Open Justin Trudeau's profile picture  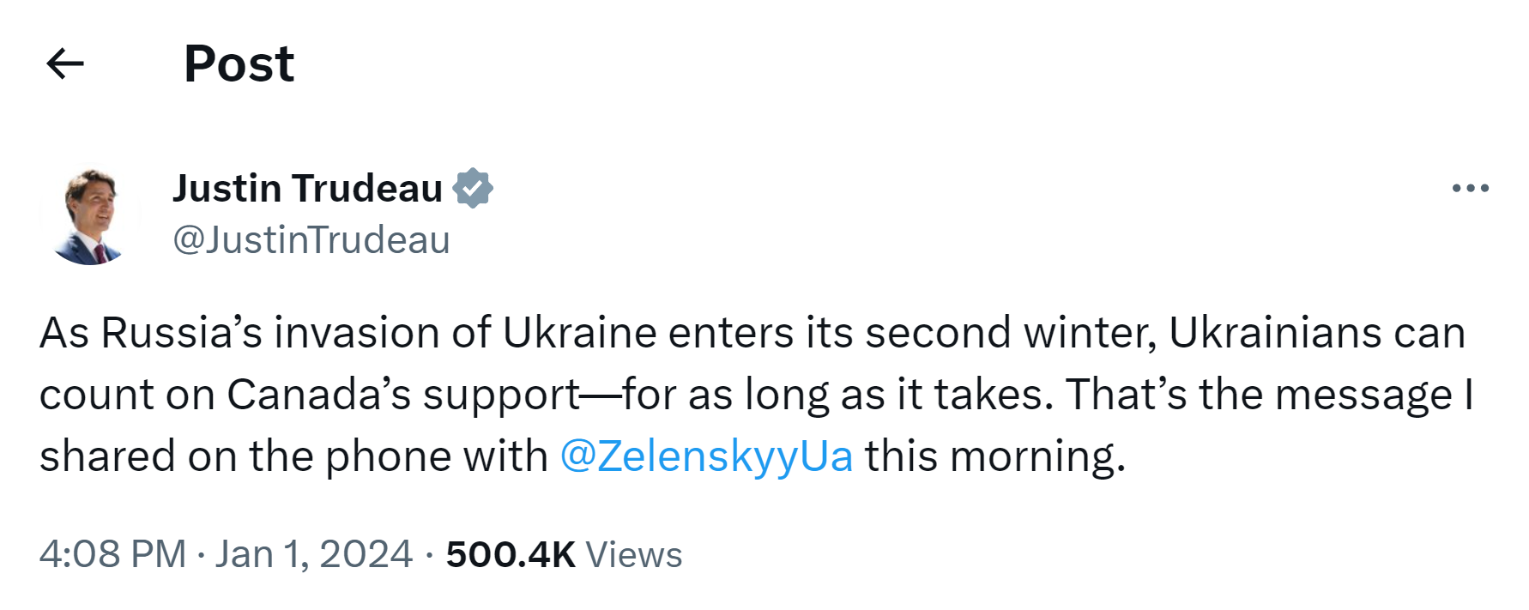(x=90, y=216)
